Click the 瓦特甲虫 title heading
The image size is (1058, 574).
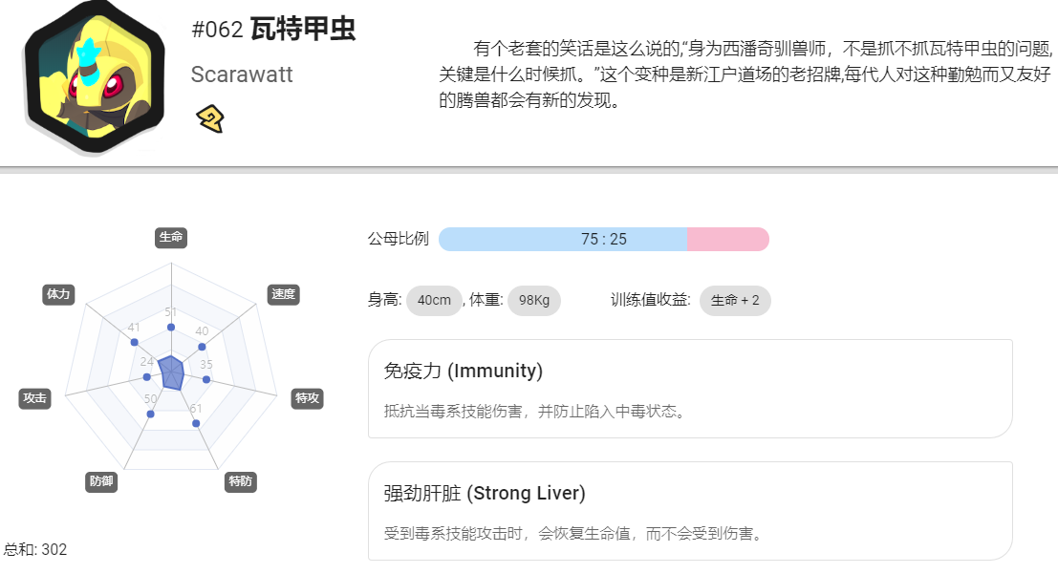pos(303,29)
